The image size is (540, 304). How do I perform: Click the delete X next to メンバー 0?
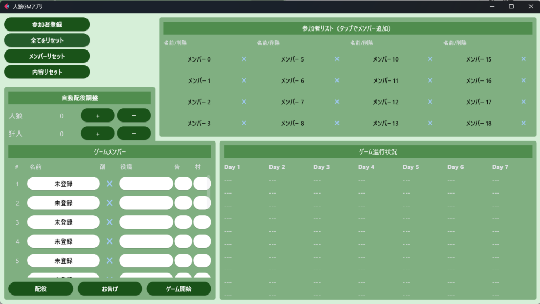point(244,59)
